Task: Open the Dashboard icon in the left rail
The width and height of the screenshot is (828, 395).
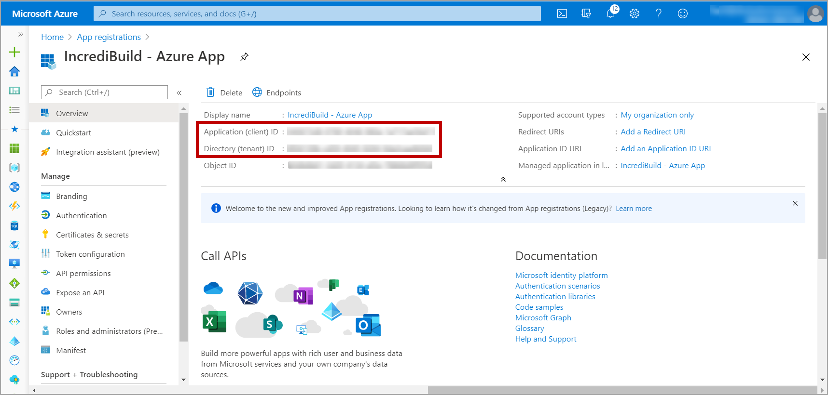Action: 14,91
